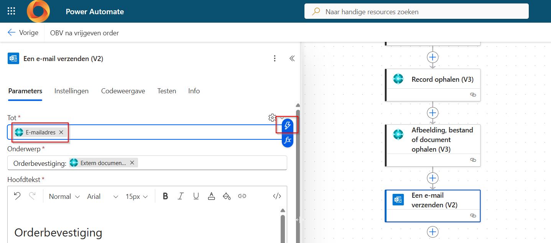Collapse the action panel with double chevron

click(x=292, y=59)
